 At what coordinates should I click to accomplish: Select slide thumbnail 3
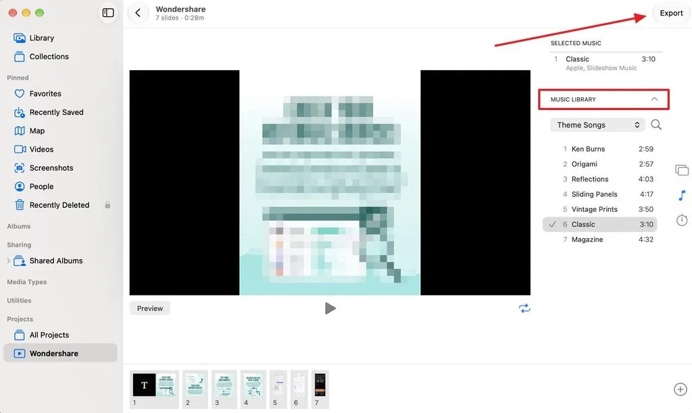pos(224,389)
